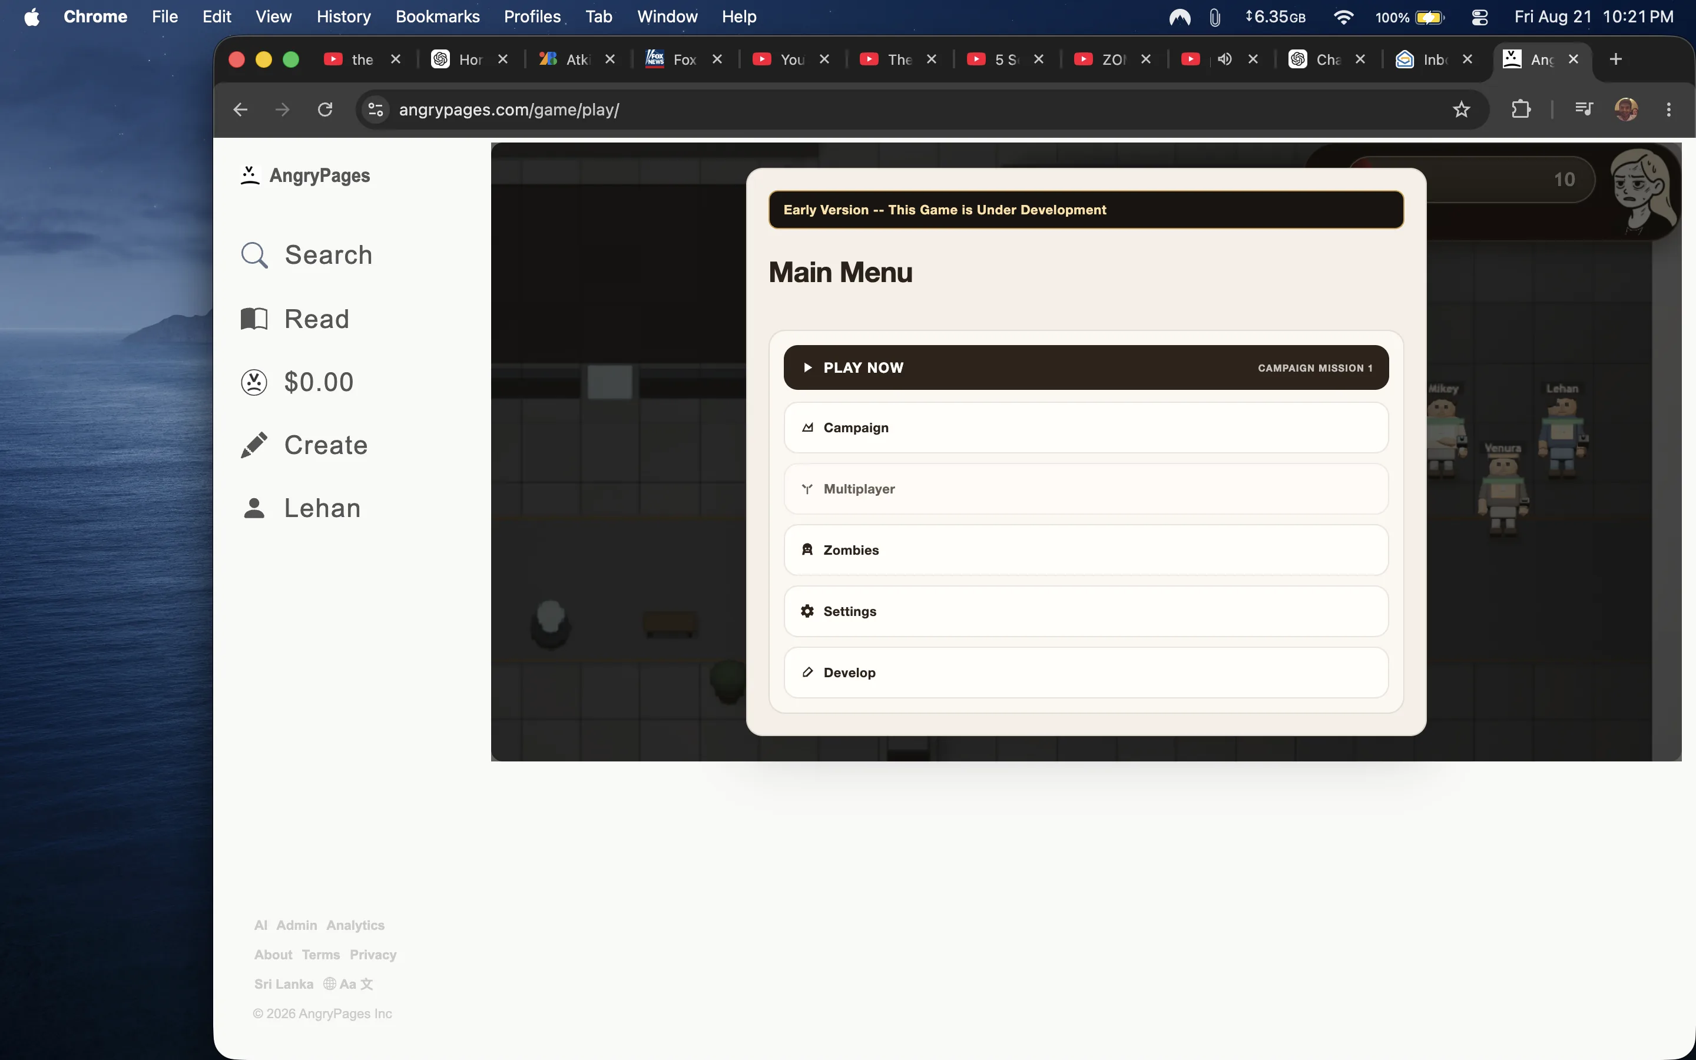Open the media controls icon in toolbar

click(1584, 110)
